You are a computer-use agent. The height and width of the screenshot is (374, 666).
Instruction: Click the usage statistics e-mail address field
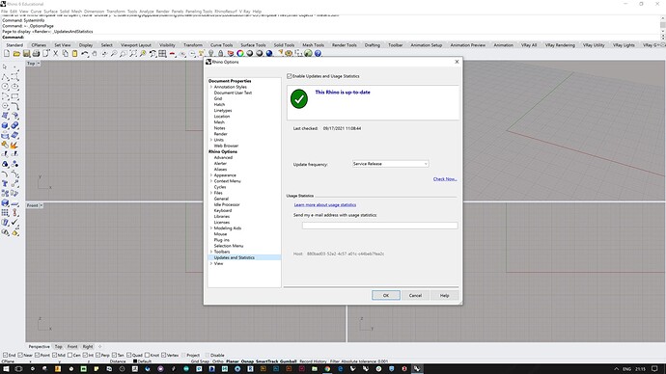pyautogui.click(x=379, y=226)
